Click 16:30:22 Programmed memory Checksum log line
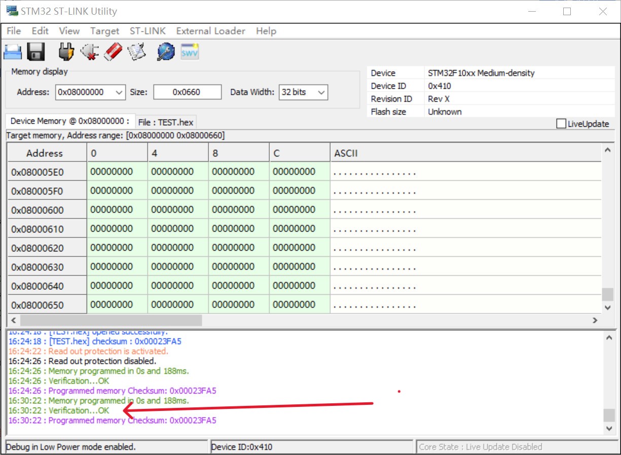 [x=112, y=421]
